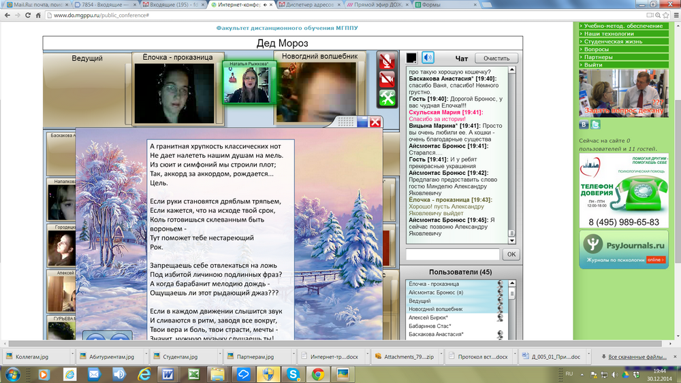Open Новогдний волшебник video feed
Viewport: 681px width, 383px height.
[317, 92]
